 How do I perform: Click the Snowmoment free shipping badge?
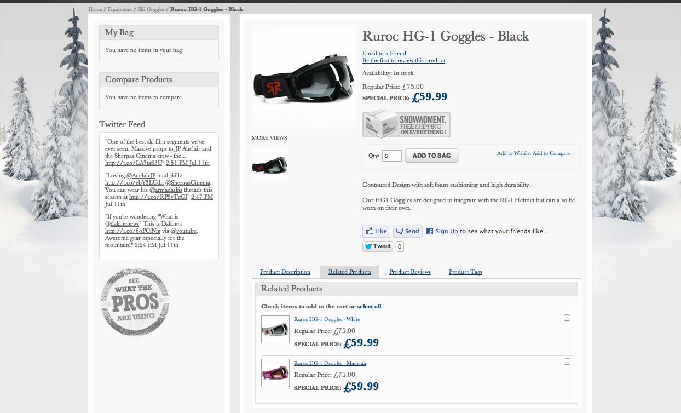tap(406, 125)
